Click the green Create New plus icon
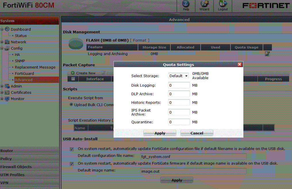 [73, 73]
